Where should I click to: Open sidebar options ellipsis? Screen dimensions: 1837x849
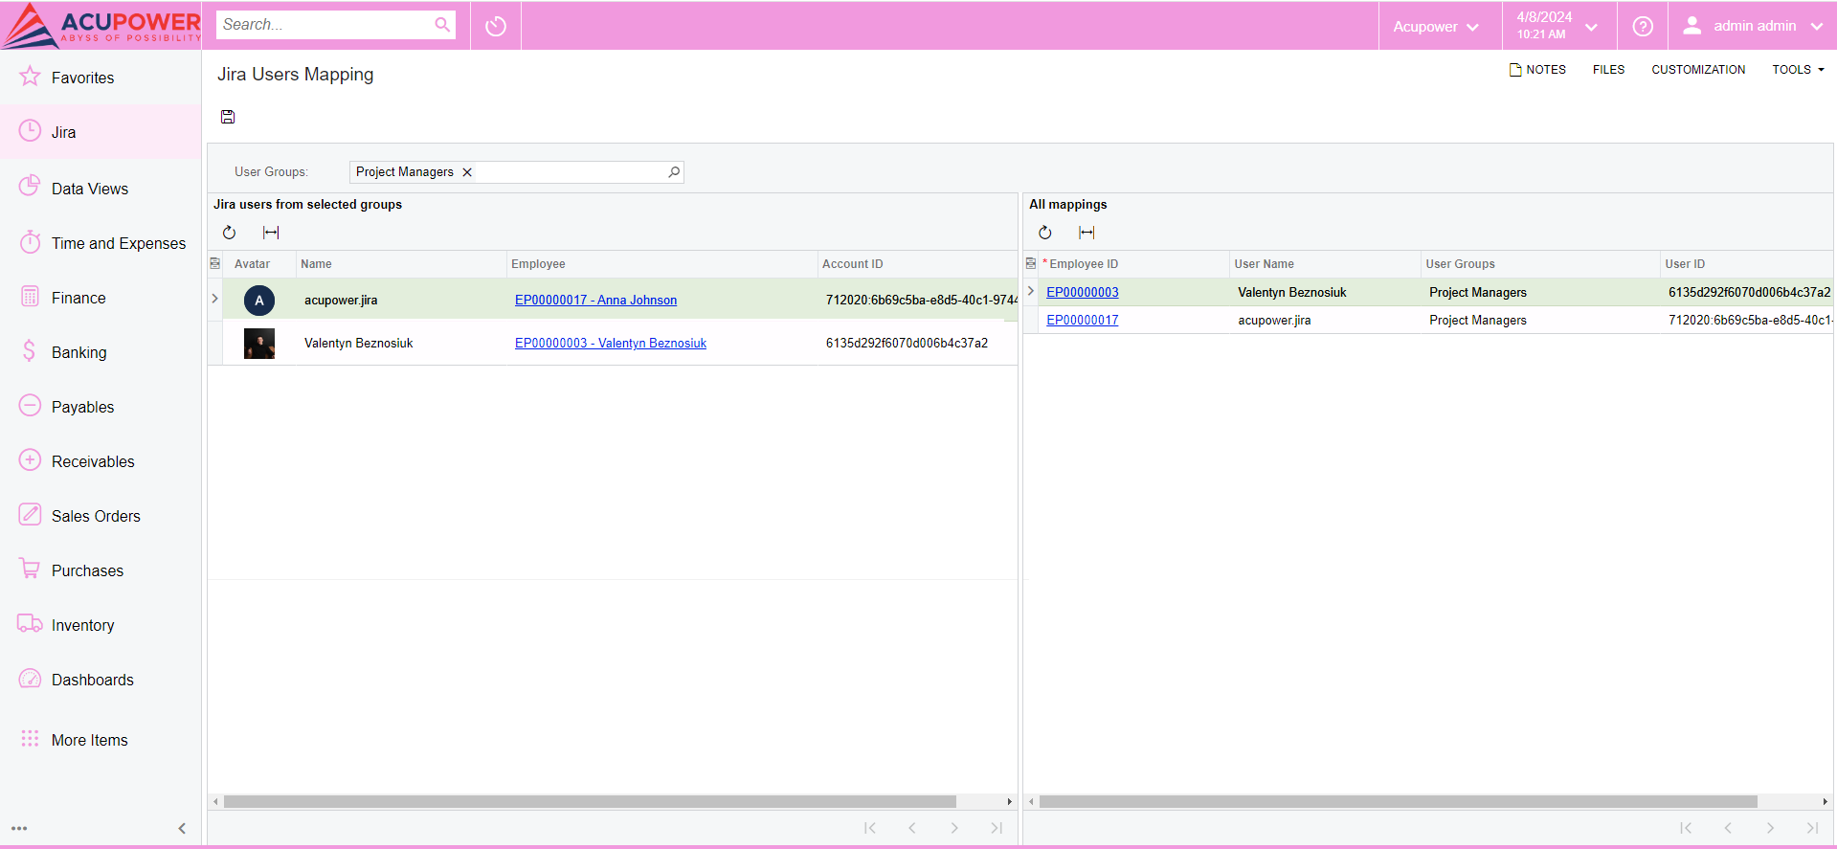(x=19, y=828)
